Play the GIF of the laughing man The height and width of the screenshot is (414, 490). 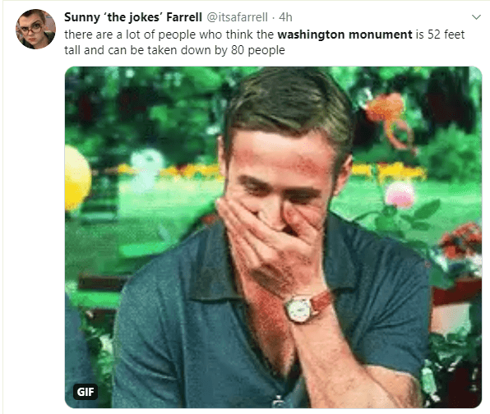pos(273,237)
